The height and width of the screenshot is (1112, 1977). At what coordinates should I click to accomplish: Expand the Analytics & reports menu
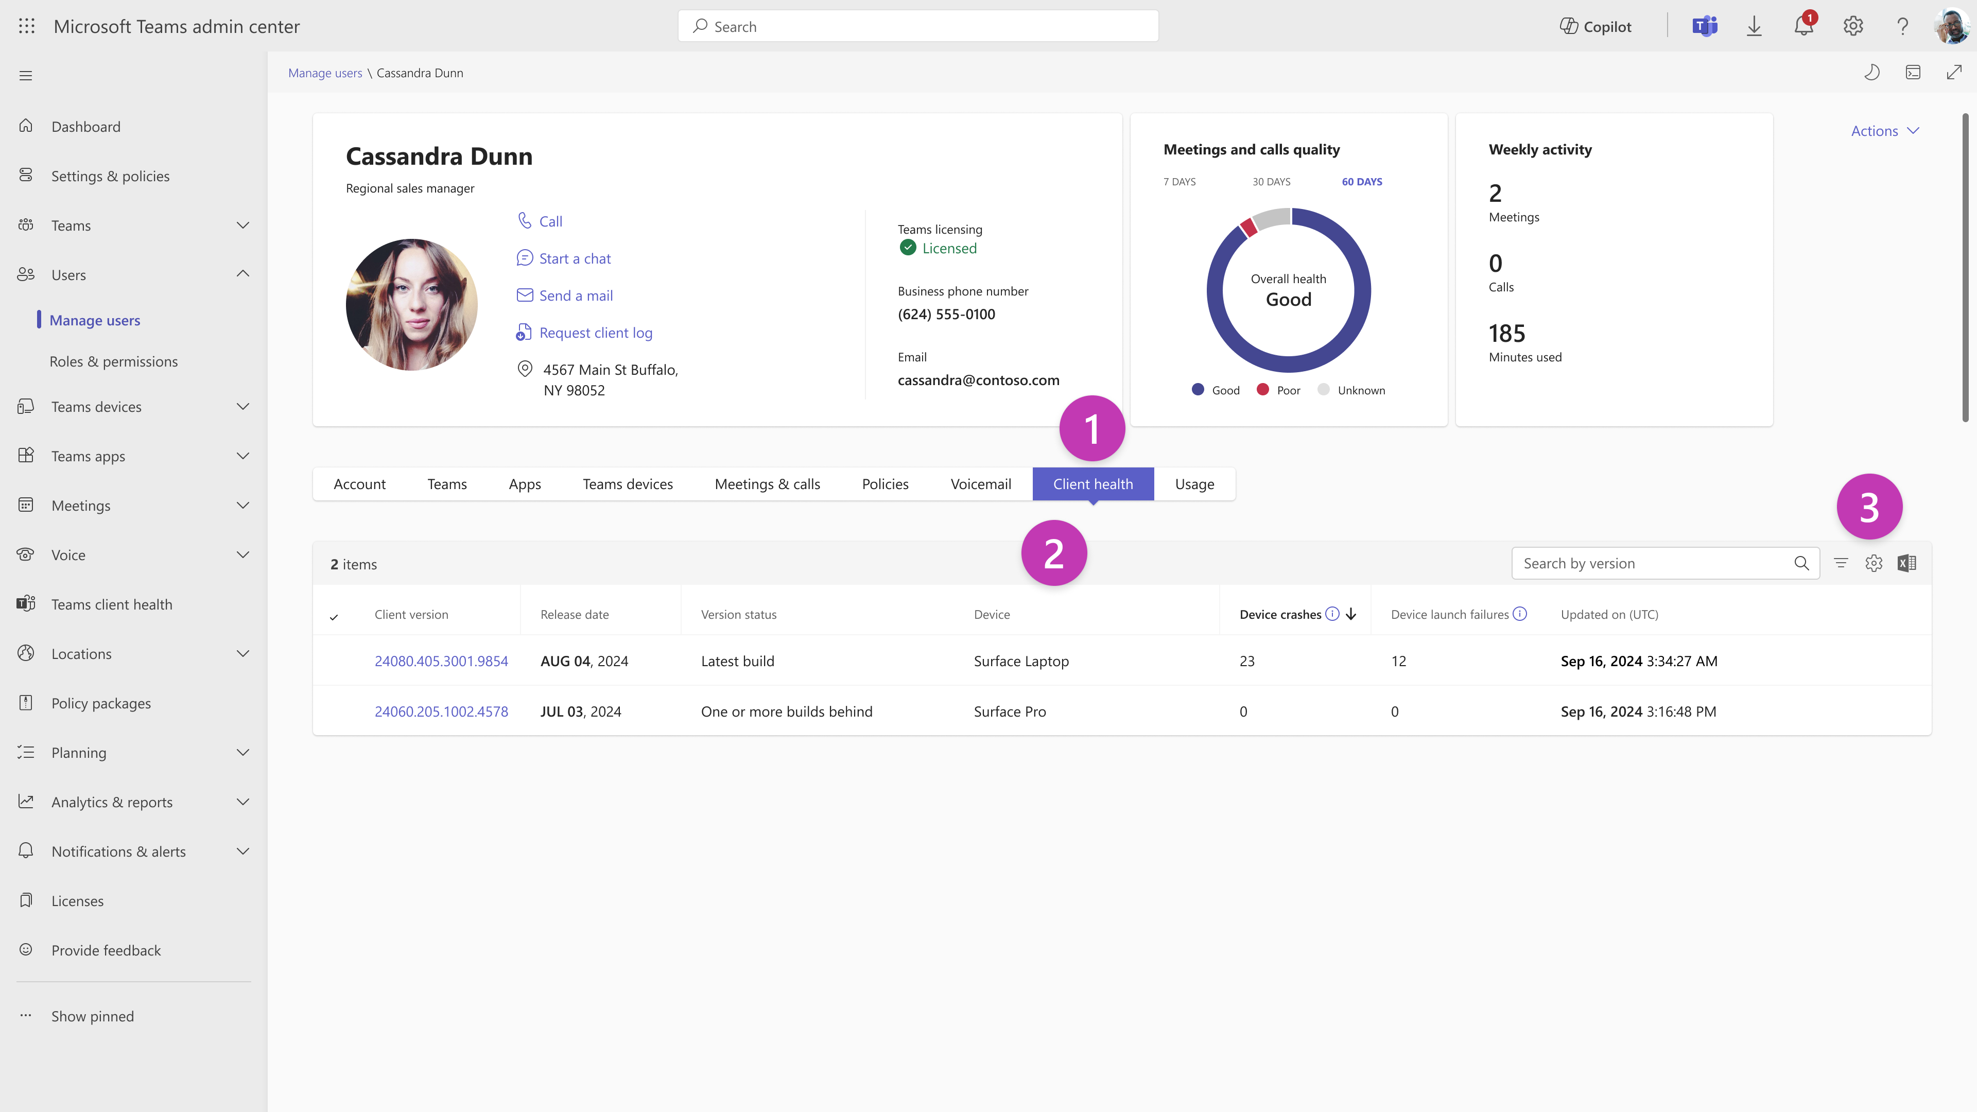tap(244, 801)
